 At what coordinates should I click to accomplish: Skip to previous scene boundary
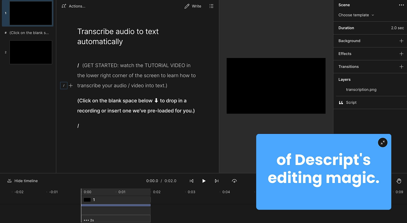192,181
